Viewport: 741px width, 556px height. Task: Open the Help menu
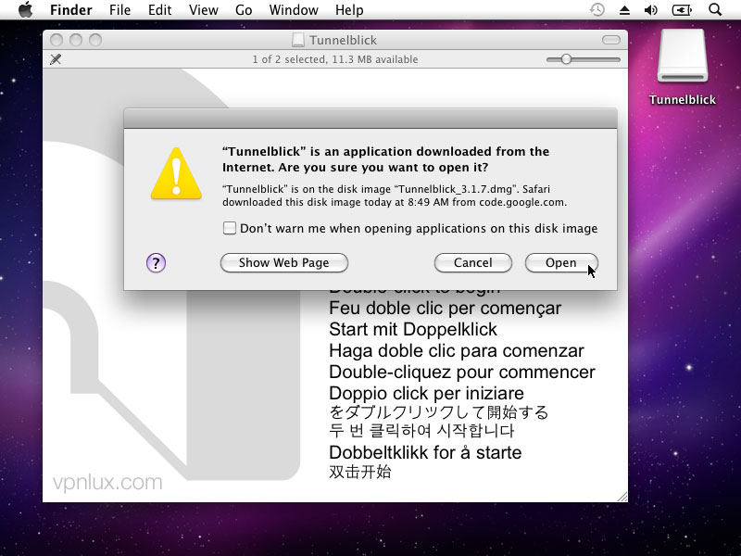pyautogui.click(x=349, y=10)
